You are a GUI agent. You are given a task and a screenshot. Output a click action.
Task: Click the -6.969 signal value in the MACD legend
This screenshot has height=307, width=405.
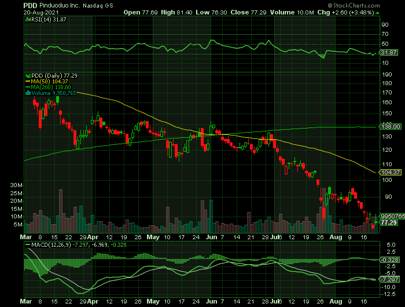coord(100,245)
